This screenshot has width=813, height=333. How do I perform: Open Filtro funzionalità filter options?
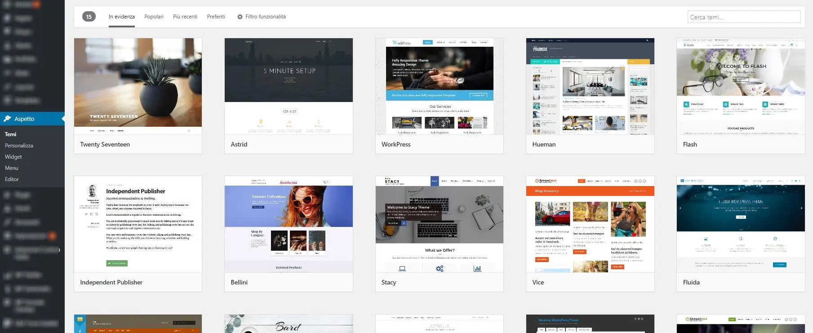coord(262,17)
